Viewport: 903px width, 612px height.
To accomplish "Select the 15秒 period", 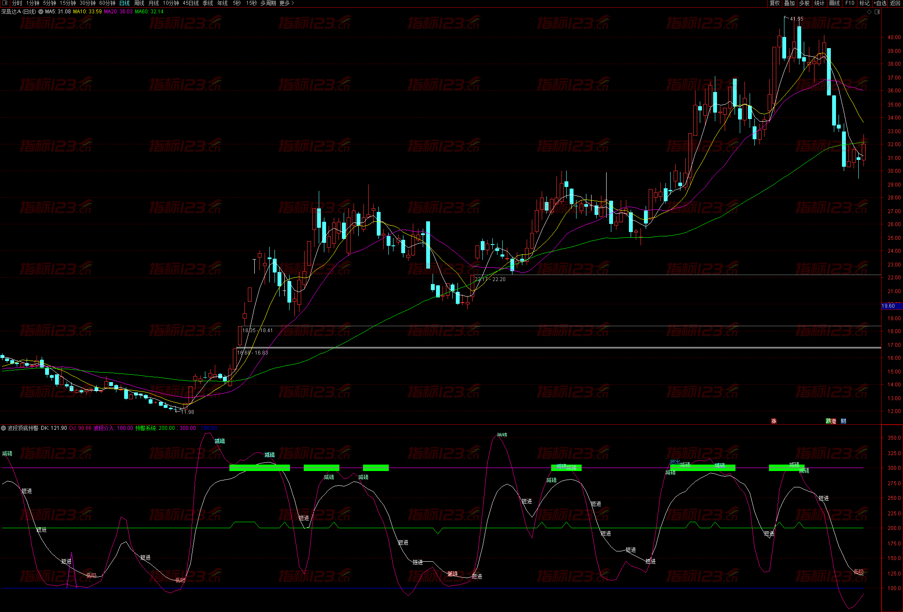I will pos(251,3).
